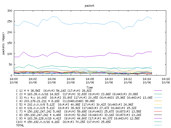Click the 14:02 10/06 time axis label
This screenshot has height=128, width=171.
[33, 81]
